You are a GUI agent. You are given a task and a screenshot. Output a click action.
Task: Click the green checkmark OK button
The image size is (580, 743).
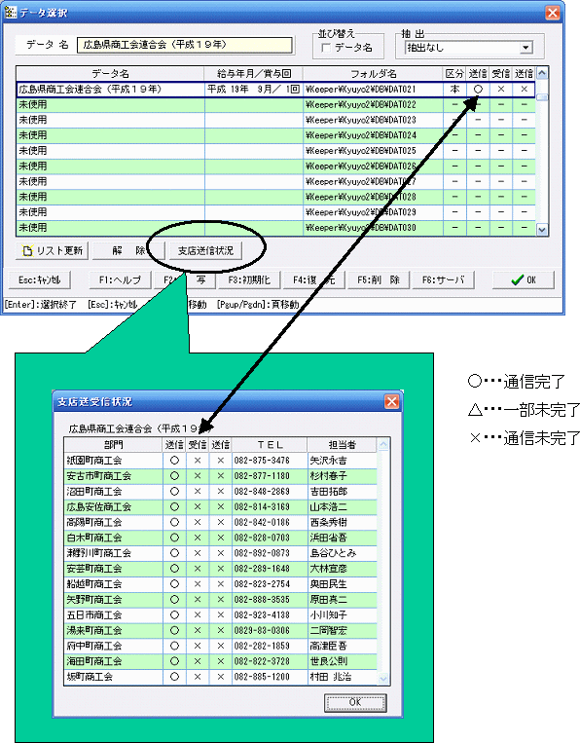(524, 279)
